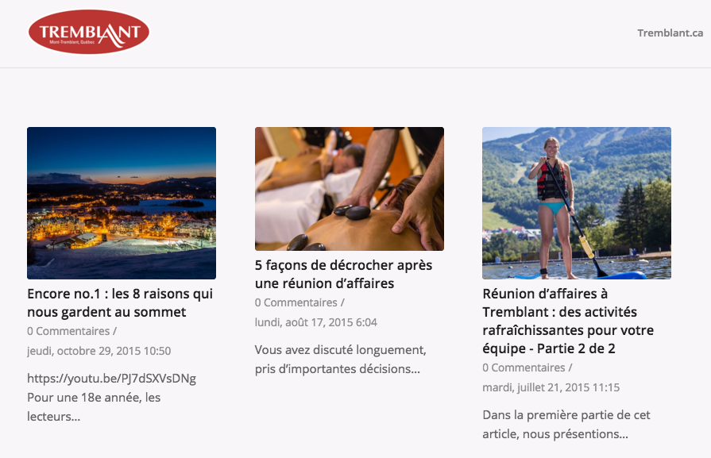Viewport: 711px width, 458px height.
Task: Open the Tremblant.ca link in header
Action: pyautogui.click(x=670, y=33)
